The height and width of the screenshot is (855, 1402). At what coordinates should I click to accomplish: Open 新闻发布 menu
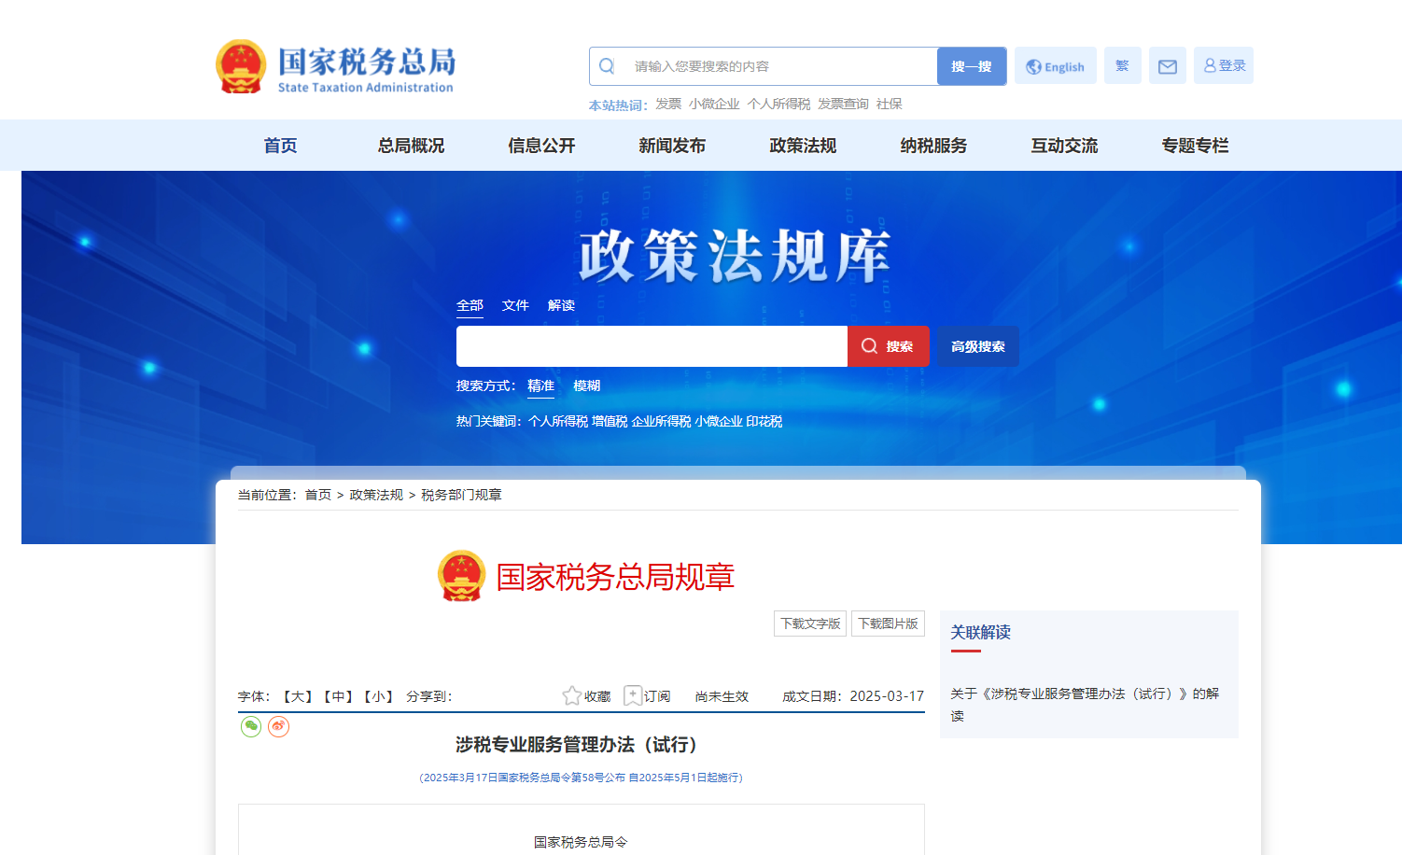point(672,146)
